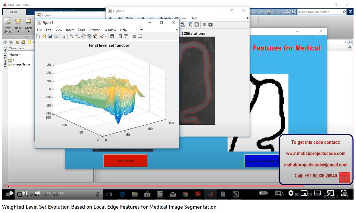
Task: Enable the Rotate 3D tool in Figure 3
Action: pyautogui.click(x=89, y=36)
